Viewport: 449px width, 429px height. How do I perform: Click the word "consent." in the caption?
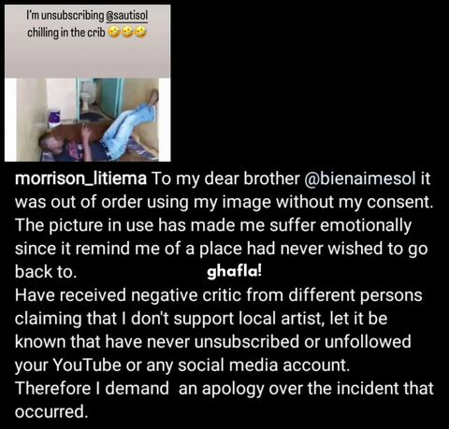(x=399, y=202)
